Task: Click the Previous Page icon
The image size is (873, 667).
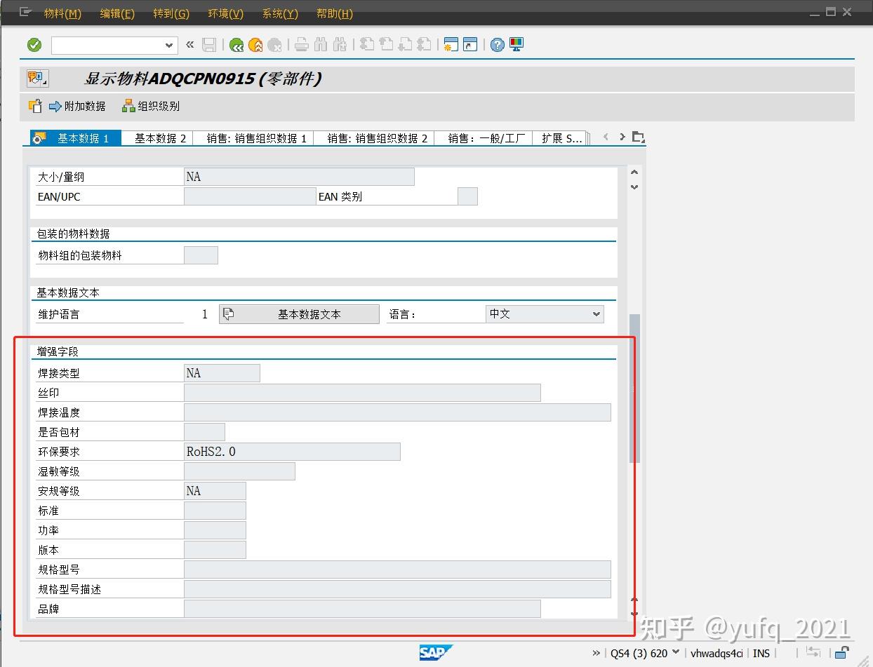Action: pos(386,45)
